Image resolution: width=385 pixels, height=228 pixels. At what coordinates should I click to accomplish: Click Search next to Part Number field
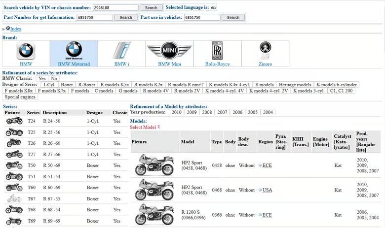[x=126, y=17]
